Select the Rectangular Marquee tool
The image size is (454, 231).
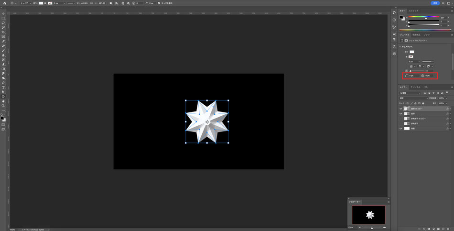click(3, 18)
